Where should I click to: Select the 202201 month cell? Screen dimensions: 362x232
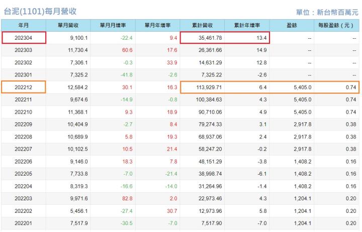pos(24,223)
